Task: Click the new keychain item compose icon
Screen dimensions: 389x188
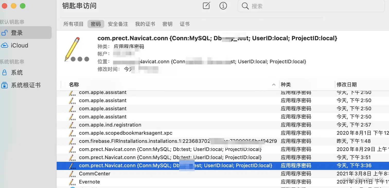Action: tap(206, 6)
